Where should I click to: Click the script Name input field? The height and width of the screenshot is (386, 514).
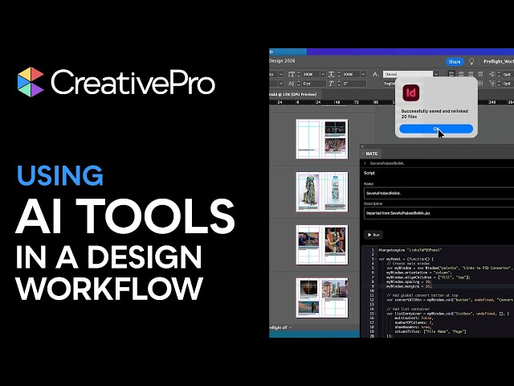tap(439, 193)
